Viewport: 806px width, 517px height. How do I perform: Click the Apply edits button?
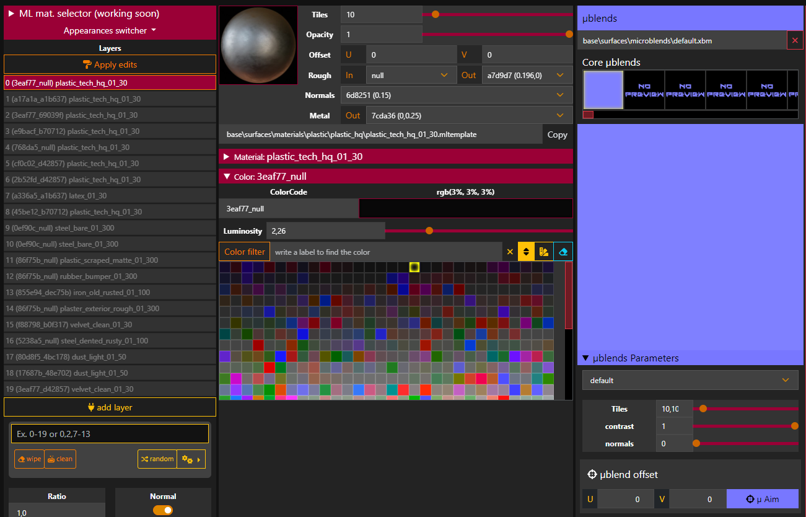tap(110, 64)
